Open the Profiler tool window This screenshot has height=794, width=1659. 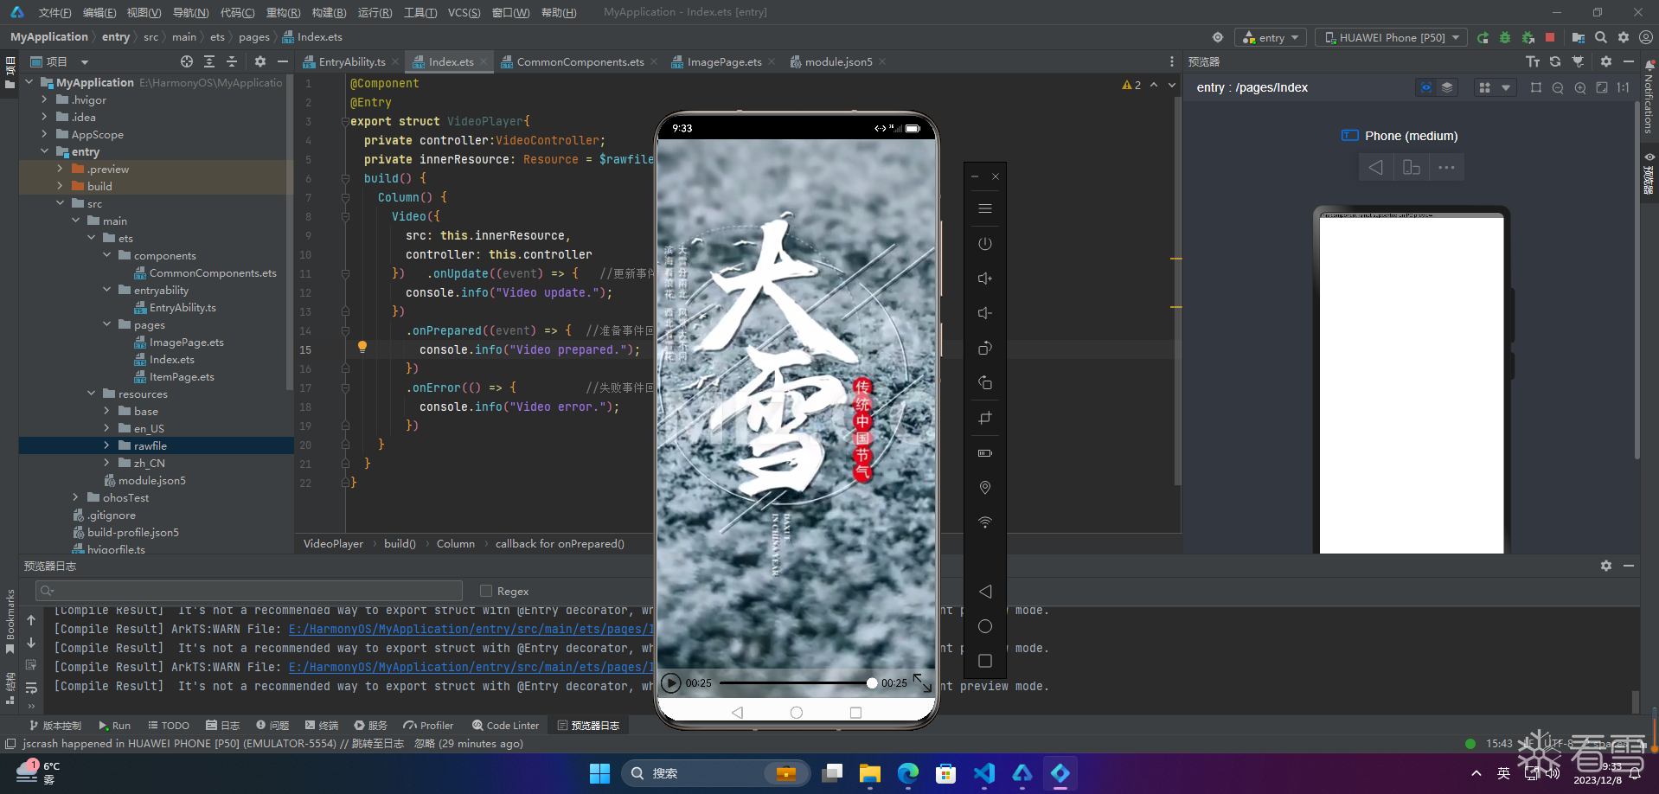[428, 726]
